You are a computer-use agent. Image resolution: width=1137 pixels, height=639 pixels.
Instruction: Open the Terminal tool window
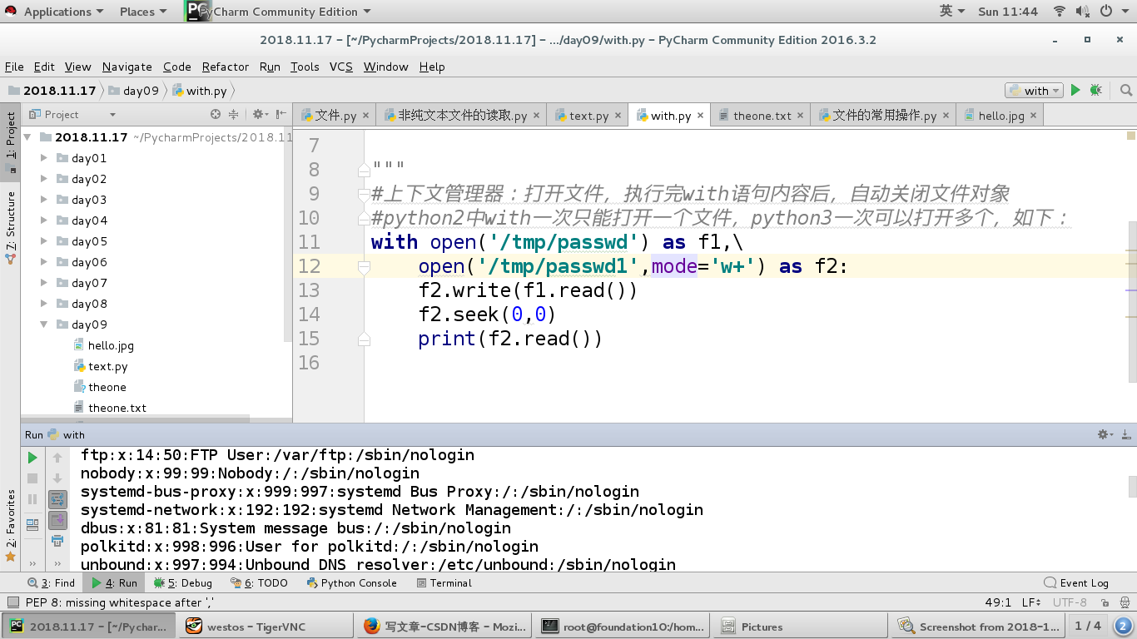[x=443, y=583]
